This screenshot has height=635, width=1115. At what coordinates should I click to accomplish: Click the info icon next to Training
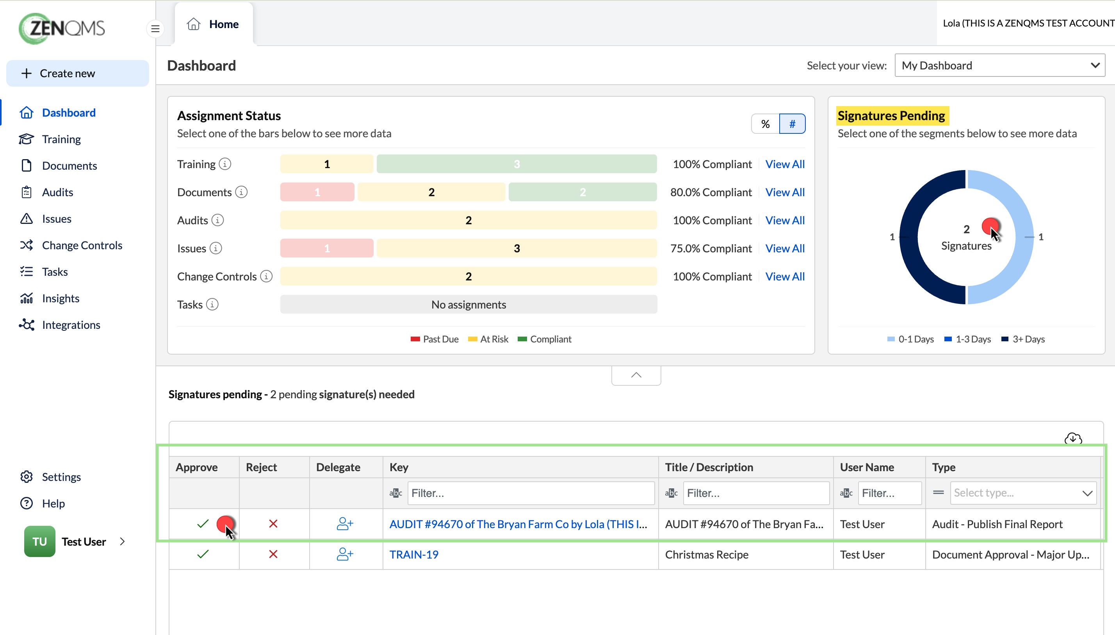(225, 164)
